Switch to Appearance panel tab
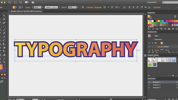 pos(152,32)
